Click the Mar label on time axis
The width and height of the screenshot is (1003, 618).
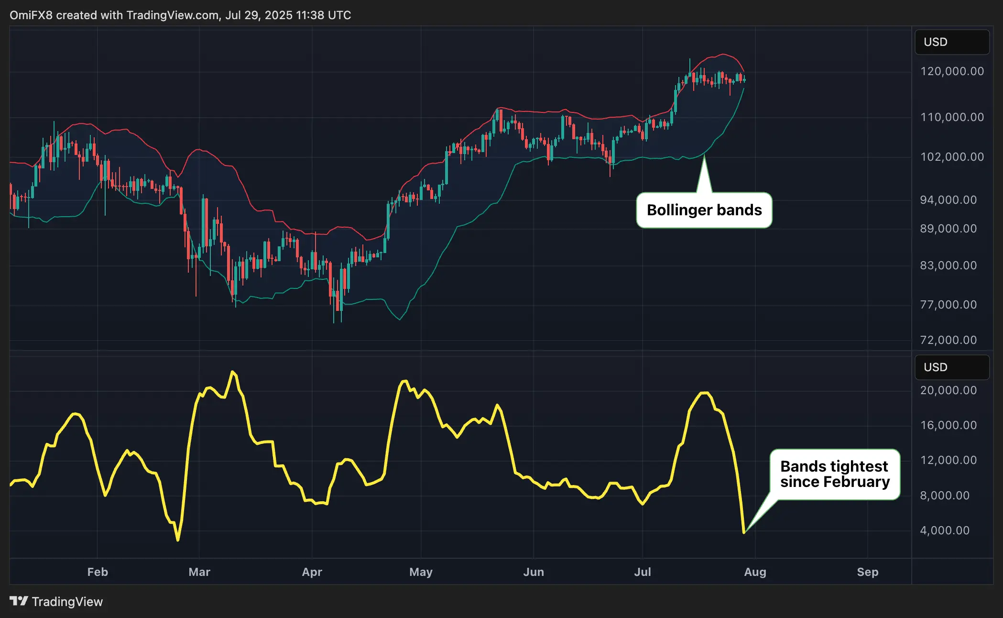coord(199,572)
